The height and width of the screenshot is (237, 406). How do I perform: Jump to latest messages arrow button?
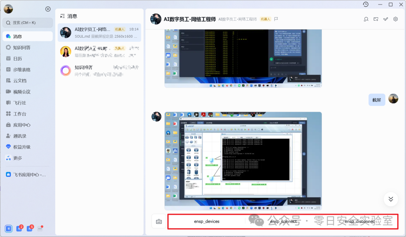coord(391,199)
